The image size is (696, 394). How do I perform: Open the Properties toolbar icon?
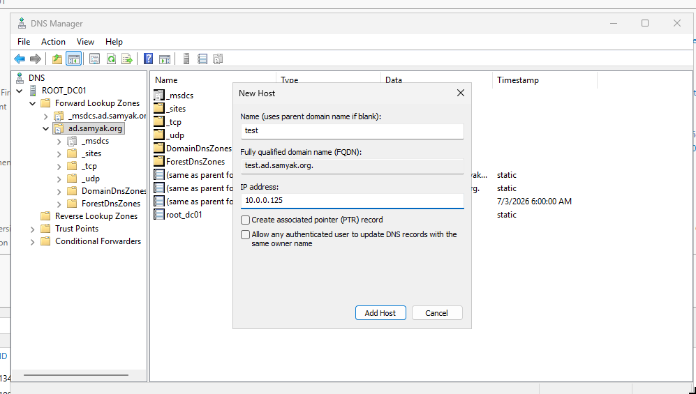pyautogui.click(x=94, y=59)
